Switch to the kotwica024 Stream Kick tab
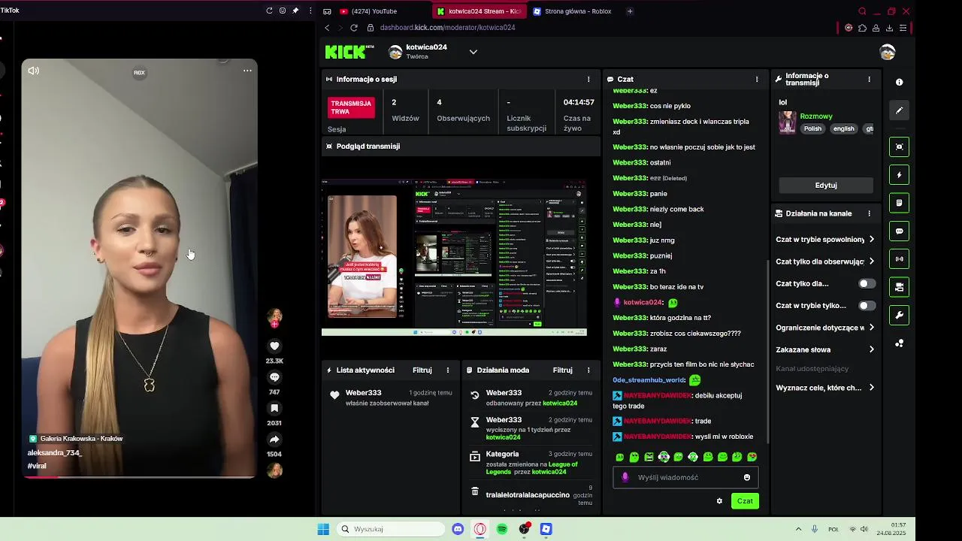The width and height of the screenshot is (962, 541). click(478, 11)
